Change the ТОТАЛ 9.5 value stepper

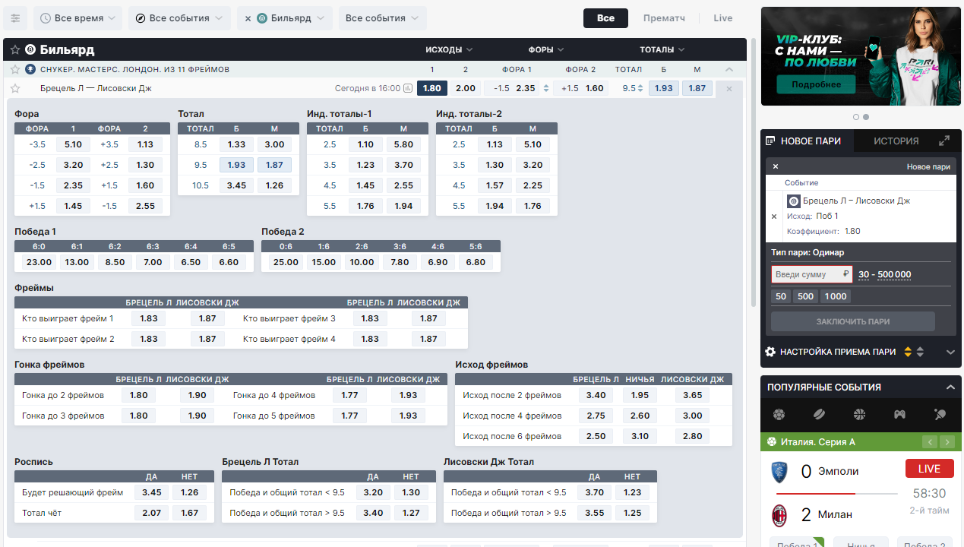point(641,88)
